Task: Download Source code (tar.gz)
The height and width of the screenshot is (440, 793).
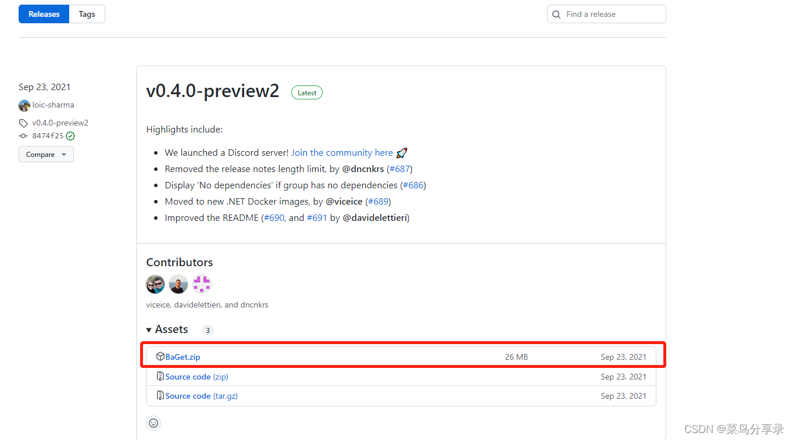Action: 202,396
